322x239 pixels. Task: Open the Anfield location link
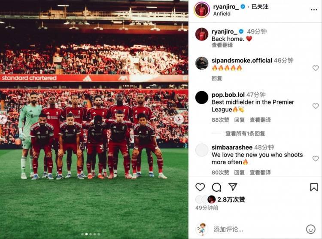[222, 14]
